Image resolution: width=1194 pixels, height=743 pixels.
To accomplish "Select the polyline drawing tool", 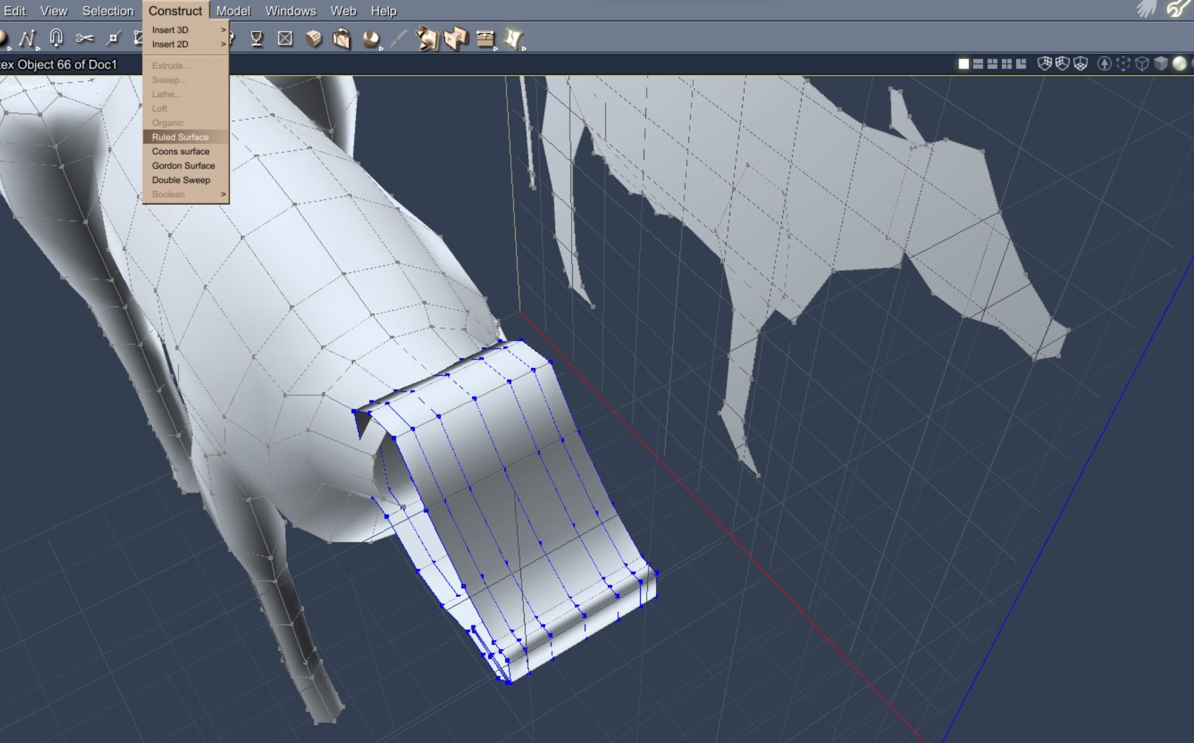I will tap(27, 39).
